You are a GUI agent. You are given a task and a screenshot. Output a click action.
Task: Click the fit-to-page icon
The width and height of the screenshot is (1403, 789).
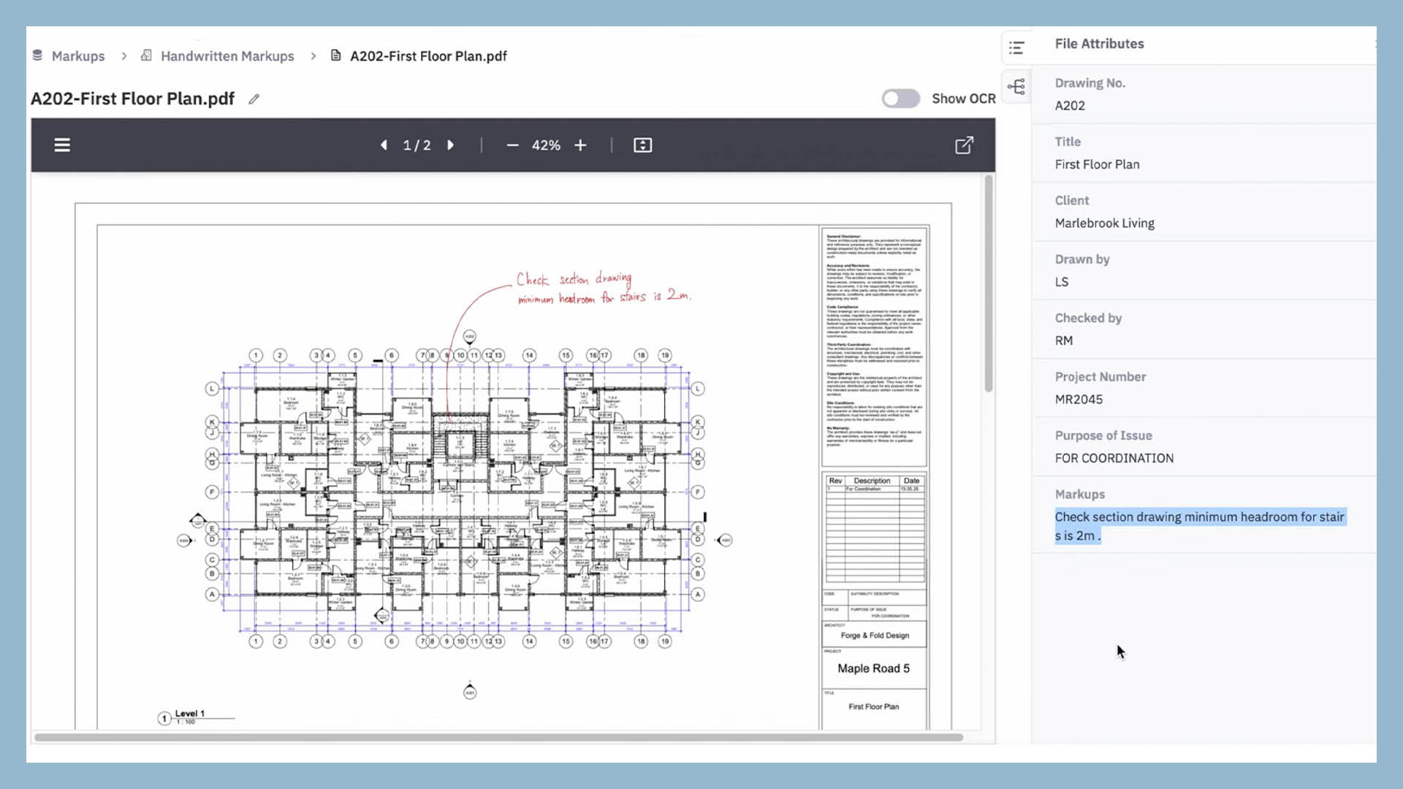pos(642,145)
